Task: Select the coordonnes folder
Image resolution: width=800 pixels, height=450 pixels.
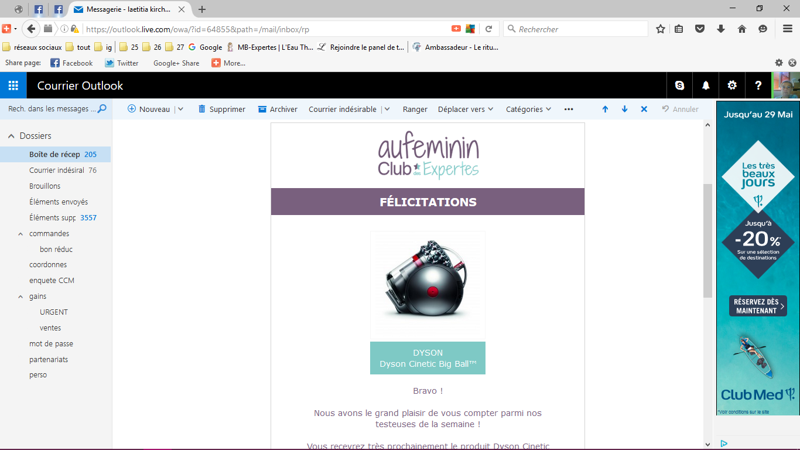Action: [x=48, y=265]
